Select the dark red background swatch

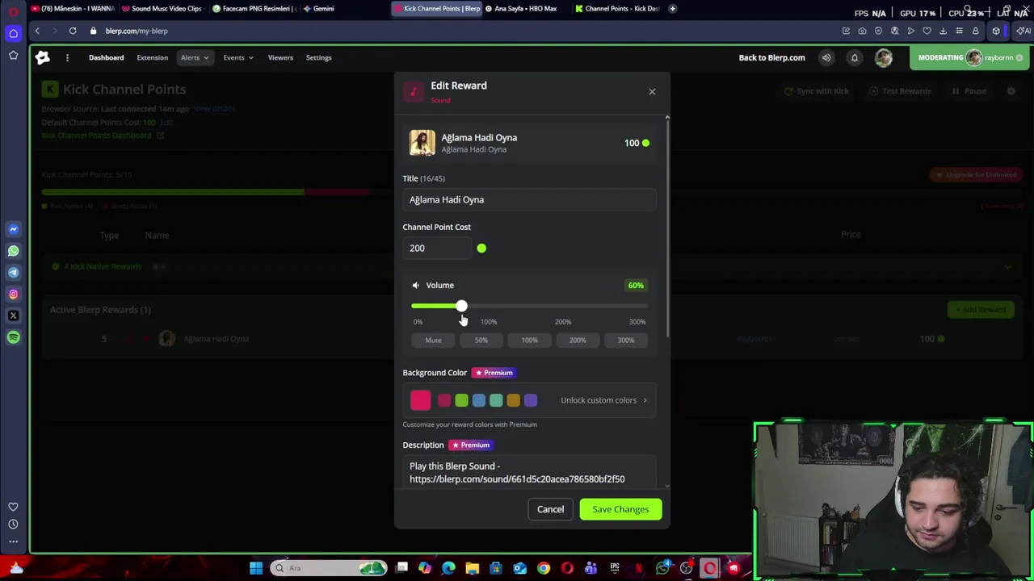click(x=444, y=400)
